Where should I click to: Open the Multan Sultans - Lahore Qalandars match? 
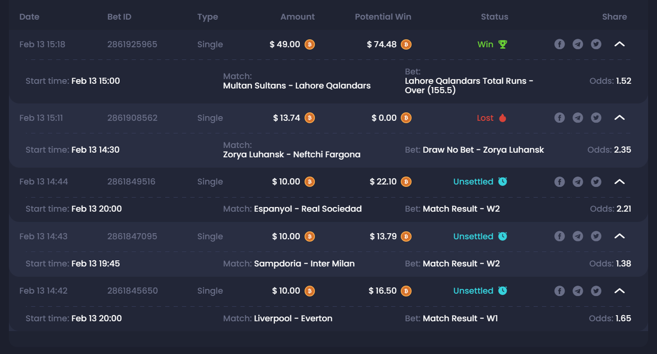coord(297,86)
